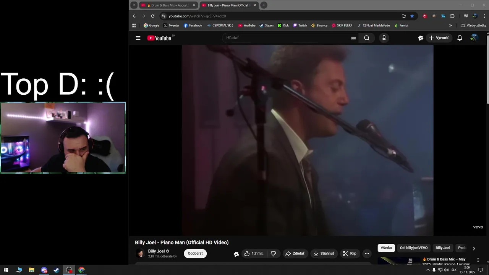Like the video showing 1,7 mil.
The image size is (489, 275).
[254, 254]
